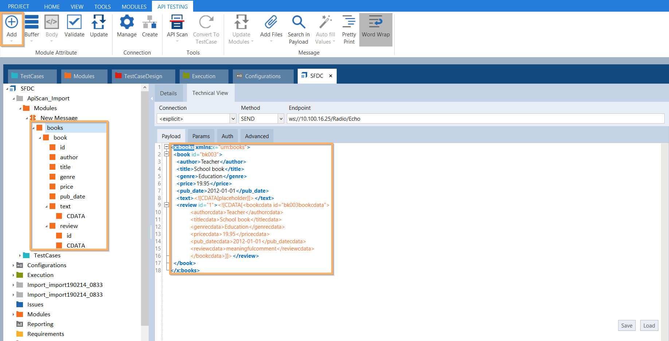Open the Connection dropdown
The width and height of the screenshot is (669, 341).
point(233,119)
